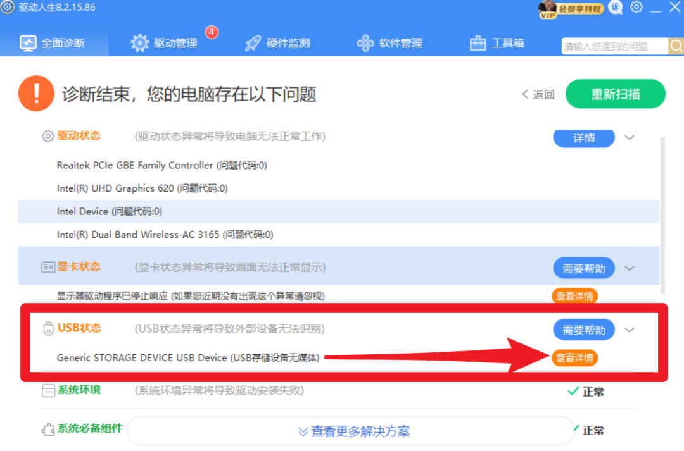Select Intel(R) UHD Graphics 620 row
The width and height of the screenshot is (684, 451).
[338, 188]
